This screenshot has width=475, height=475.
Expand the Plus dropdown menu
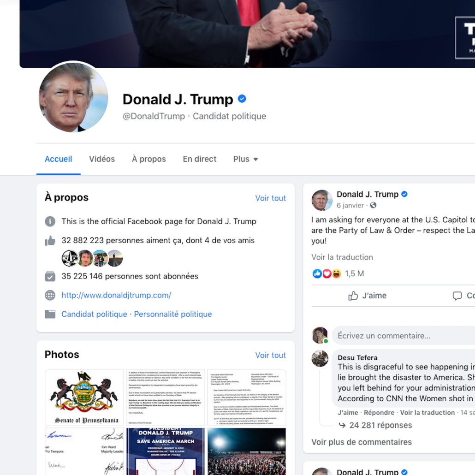[245, 159]
